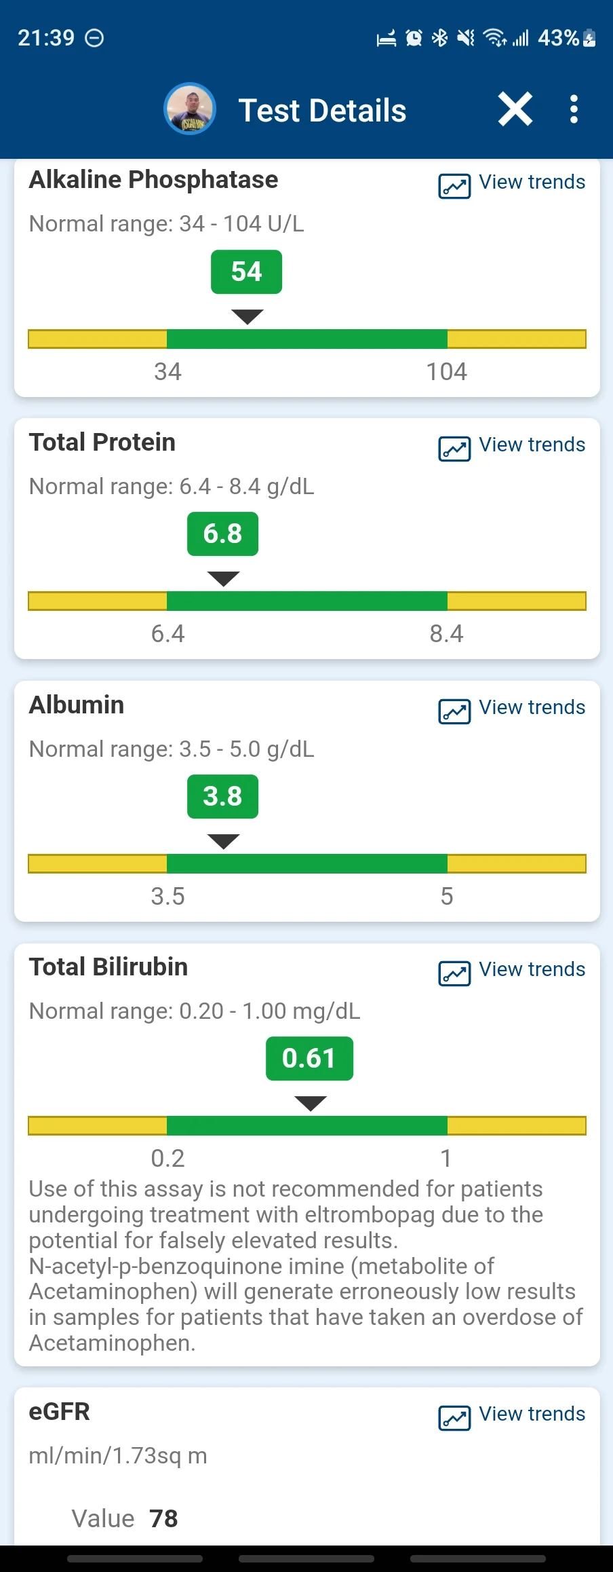The width and height of the screenshot is (613, 1572).
Task: Open View trends link for Alkaline Phosphatase
Action: click(x=532, y=182)
